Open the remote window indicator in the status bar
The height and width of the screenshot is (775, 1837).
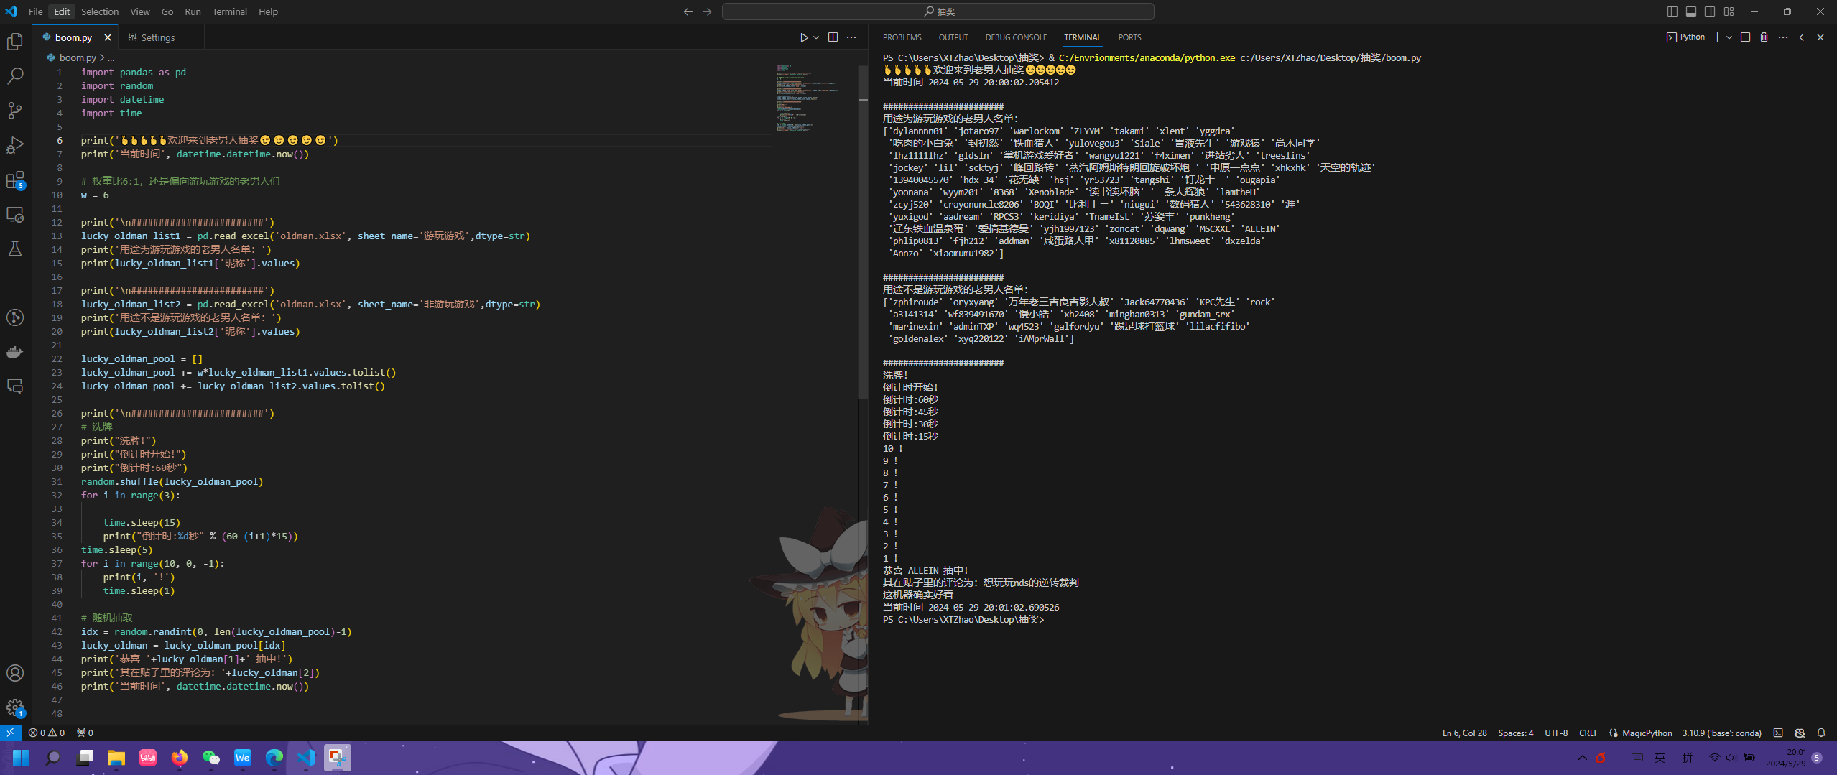[x=11, y=733]
